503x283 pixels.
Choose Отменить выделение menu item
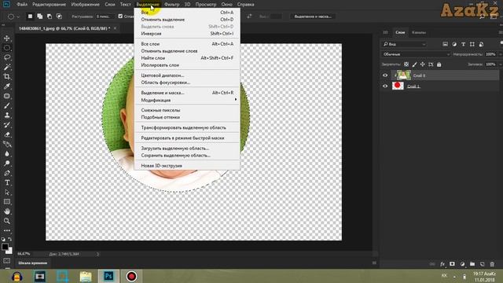tap(187, 20)
